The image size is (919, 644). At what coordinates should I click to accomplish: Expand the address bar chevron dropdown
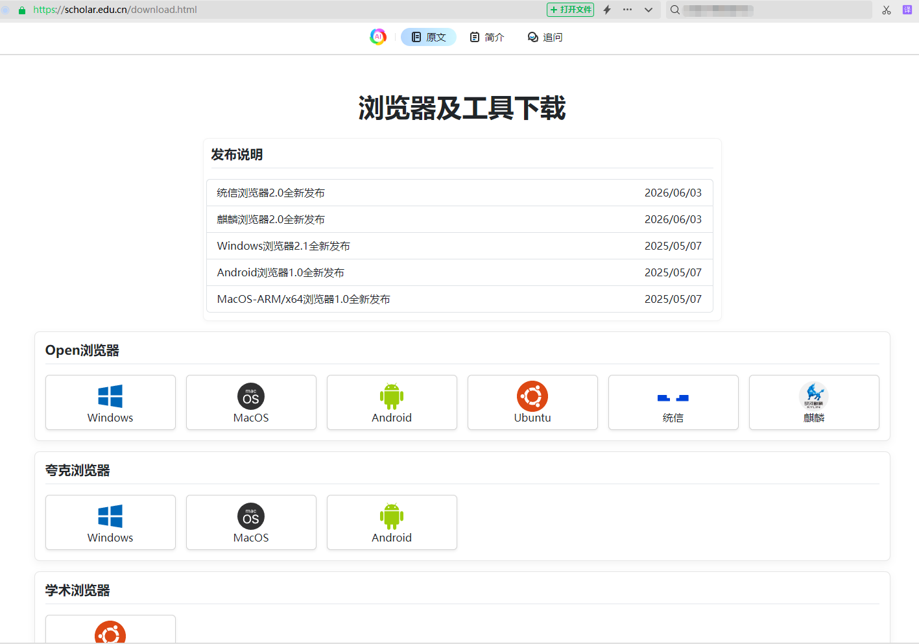coord(649,10)
